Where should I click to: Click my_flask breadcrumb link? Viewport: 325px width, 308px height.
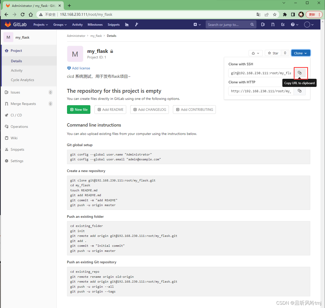(96, 36)
